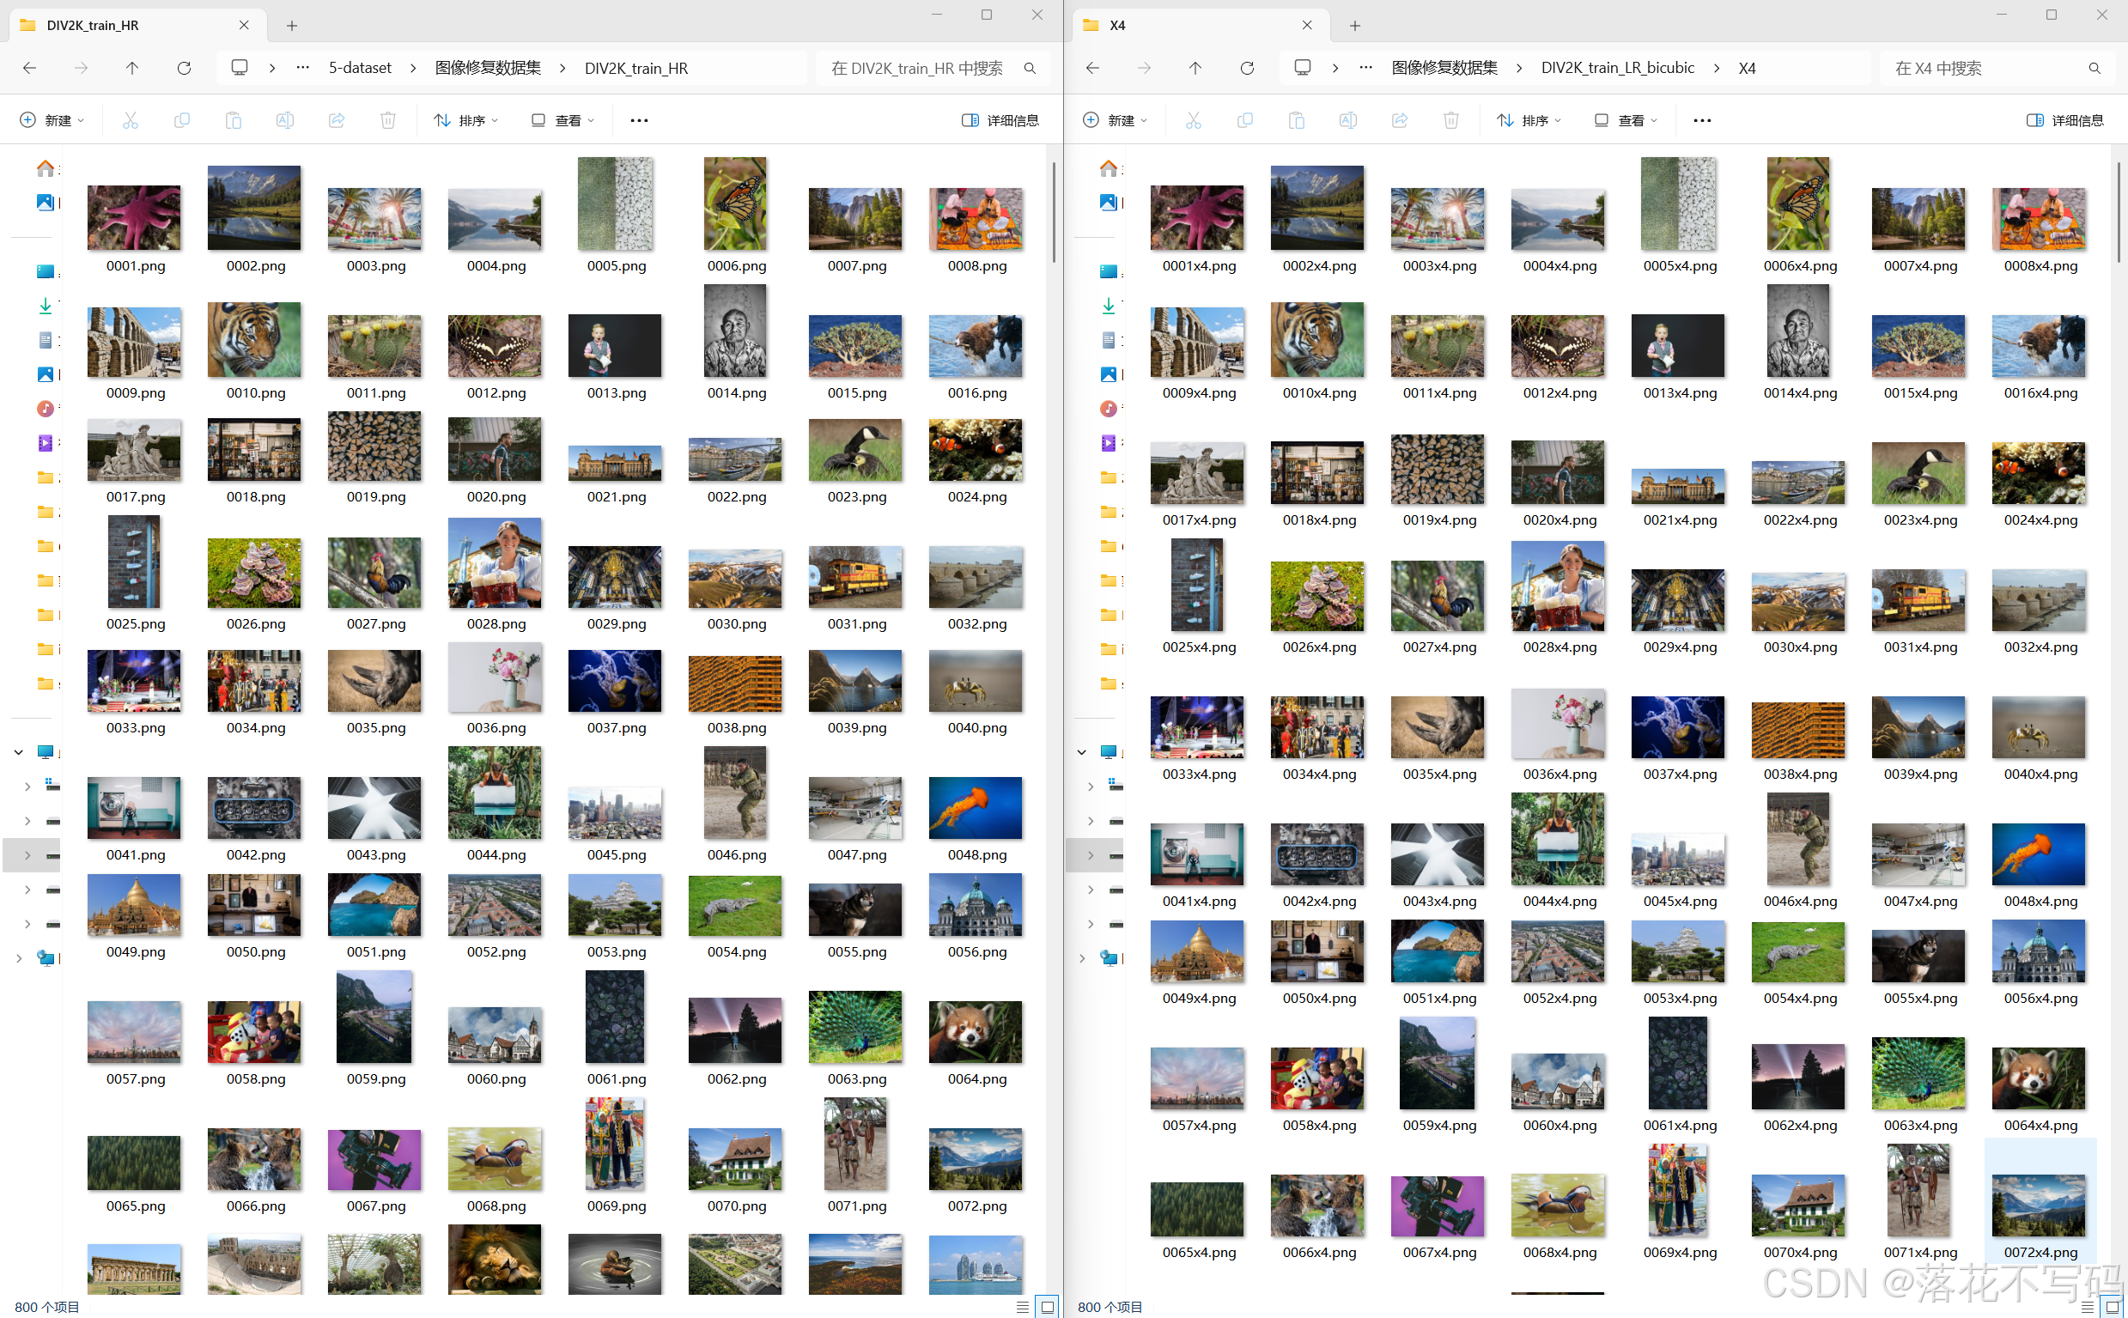
Task: Open the 查看 view dropdown in the right window
Action: 1626,120
